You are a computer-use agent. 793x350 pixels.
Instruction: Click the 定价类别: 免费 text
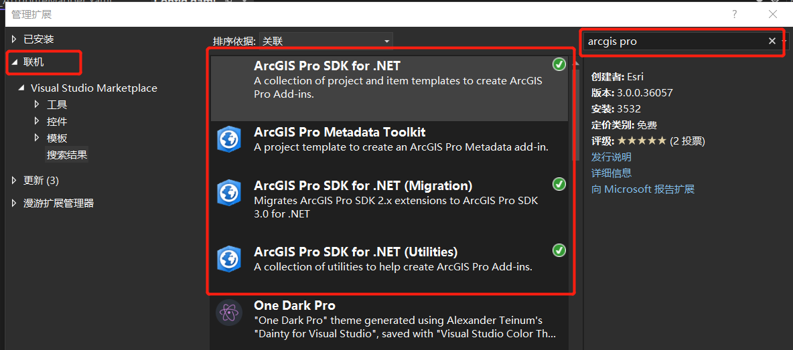624,124
